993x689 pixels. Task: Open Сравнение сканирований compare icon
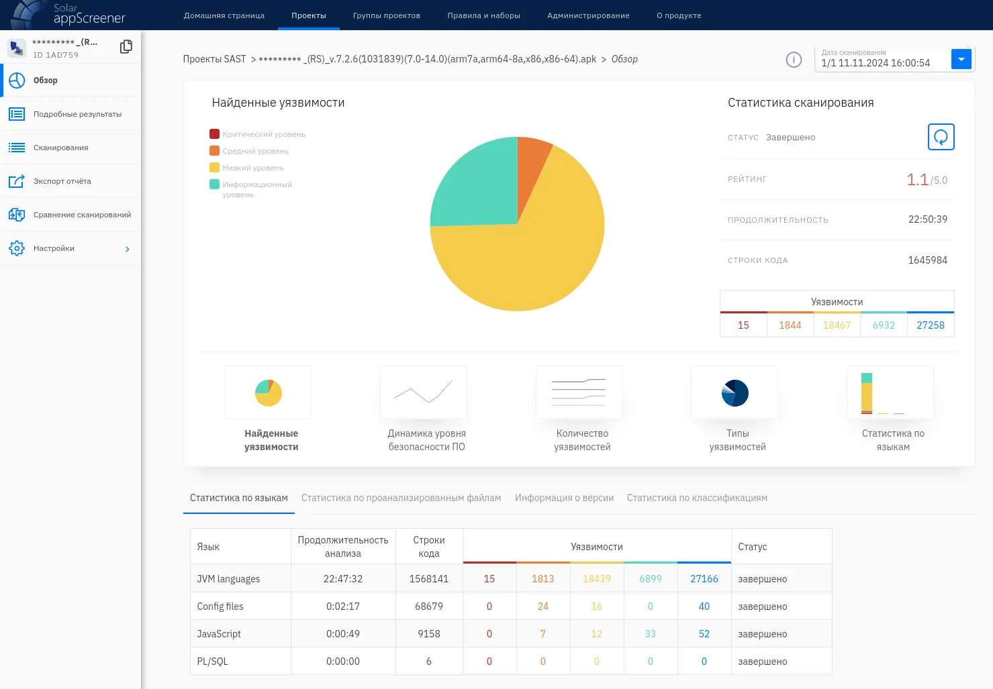coord(17,215)
